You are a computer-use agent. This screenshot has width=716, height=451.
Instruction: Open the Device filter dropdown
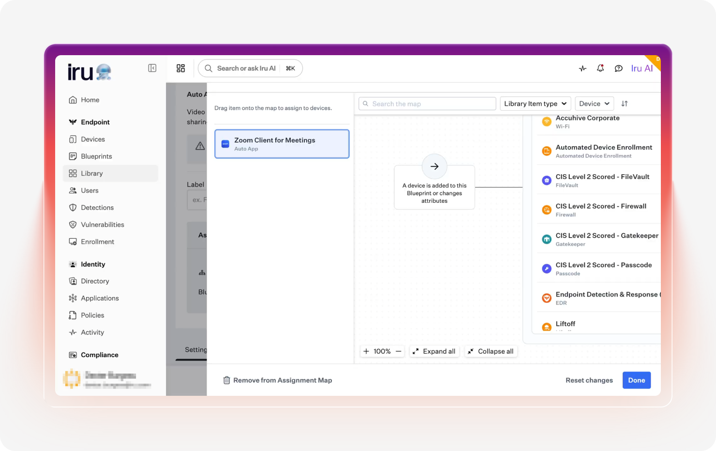[x=595, y=104]
